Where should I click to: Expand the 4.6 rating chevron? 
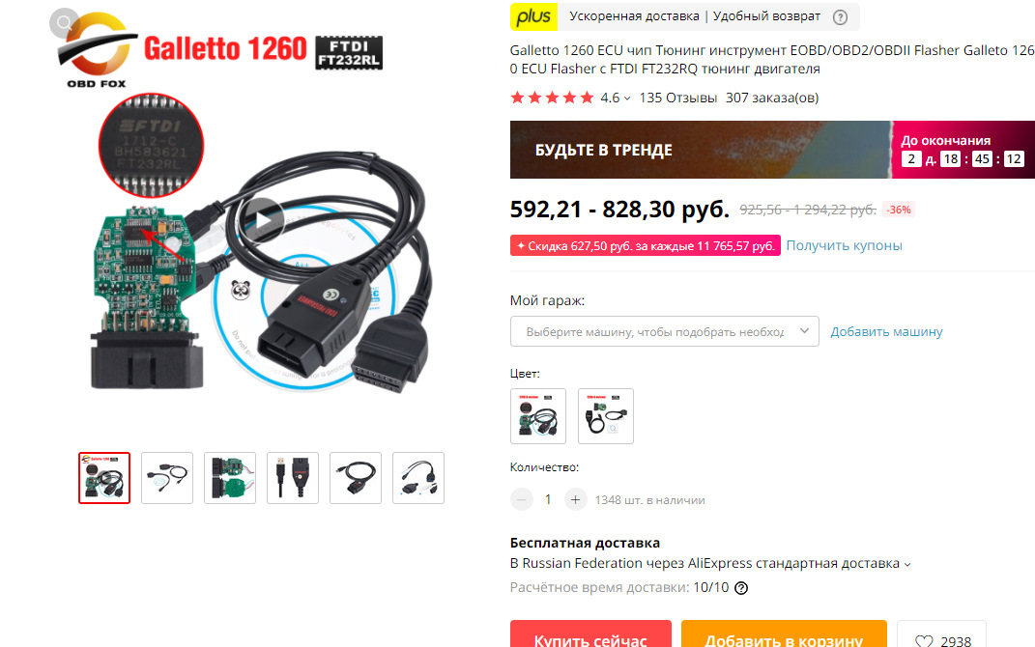[x=627, y=98]
